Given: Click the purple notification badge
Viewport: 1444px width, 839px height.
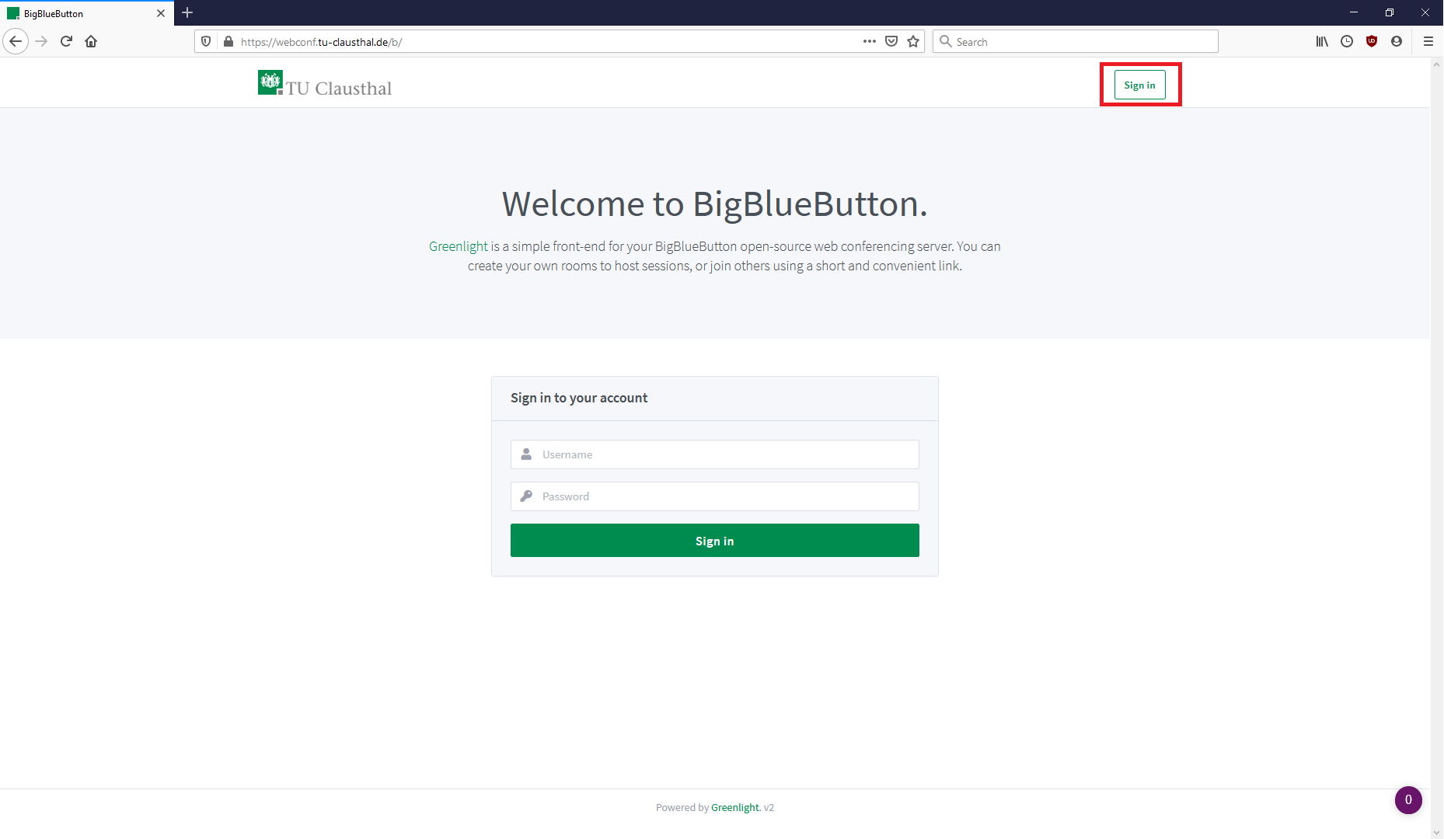Looking at the screenshot, I should [1408, 800].
